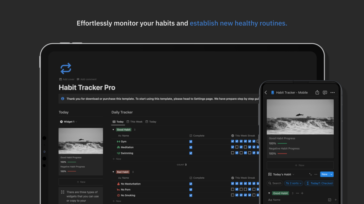Click the No Porn row icon
This screenshot has width=364, height=204.
coord(118,190)
